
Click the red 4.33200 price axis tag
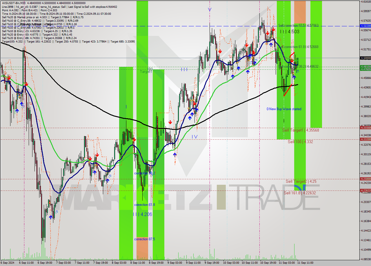click(x=365, y=139)
